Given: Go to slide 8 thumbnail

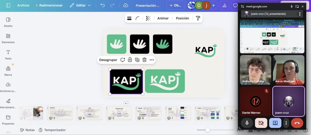Looking at the screenshot, I should 208,113.
